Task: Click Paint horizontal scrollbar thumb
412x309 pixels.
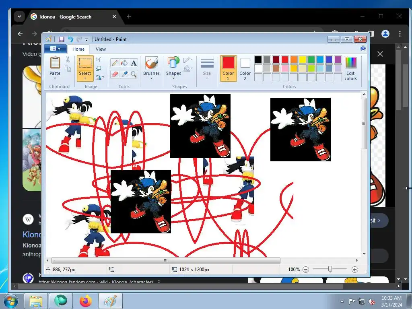Action: (x=166, y=260)
